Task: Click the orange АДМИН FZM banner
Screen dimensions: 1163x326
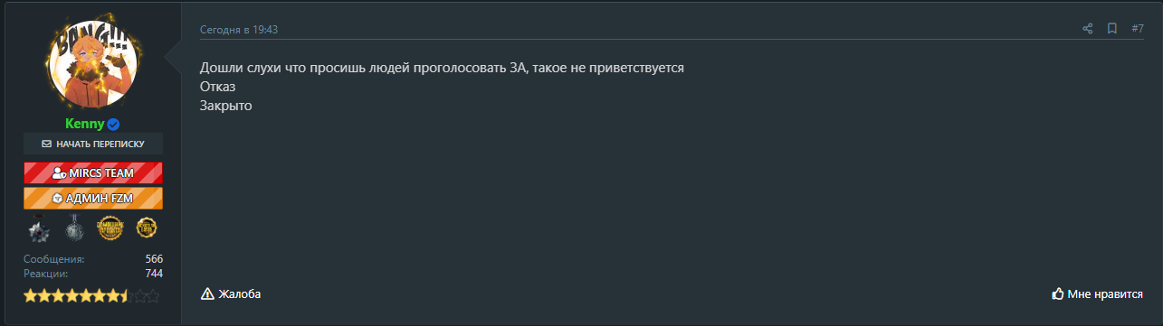Action: point(93,198)
